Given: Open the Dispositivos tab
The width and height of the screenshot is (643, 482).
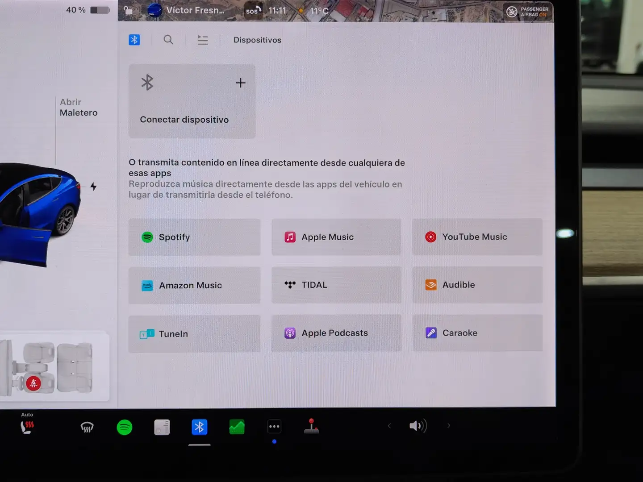Looking at the screenshot, I should point(257,40).
